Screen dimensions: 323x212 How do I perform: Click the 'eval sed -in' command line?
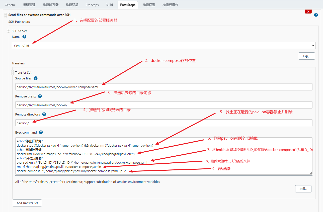point(82,163)
